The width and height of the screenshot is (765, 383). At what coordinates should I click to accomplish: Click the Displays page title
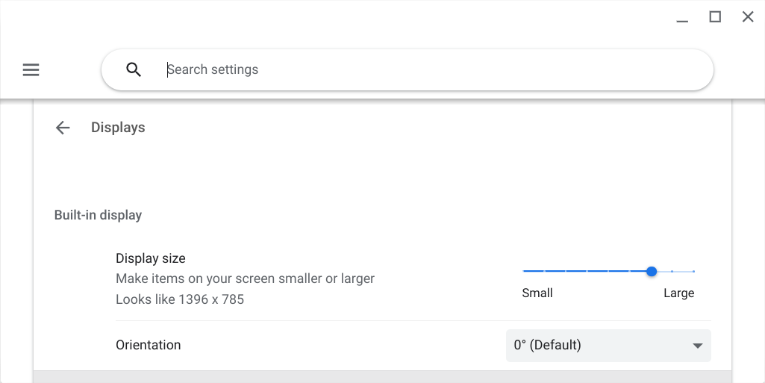(118, 128)
